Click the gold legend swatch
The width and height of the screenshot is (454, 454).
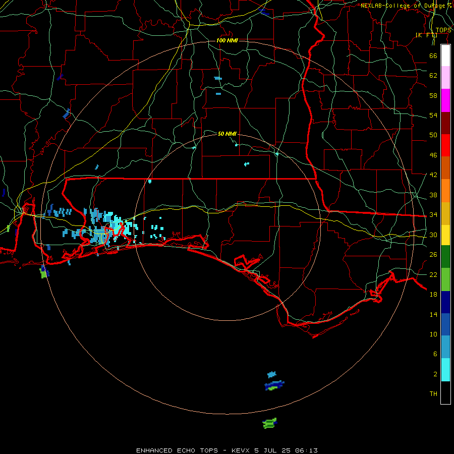(x=445, y=214)
